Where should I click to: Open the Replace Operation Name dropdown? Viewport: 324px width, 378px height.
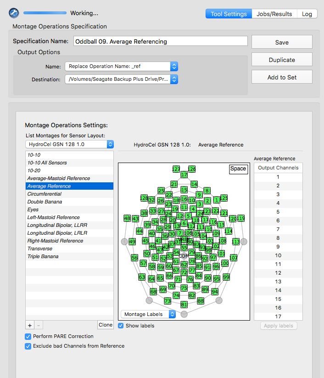(122, 66)
